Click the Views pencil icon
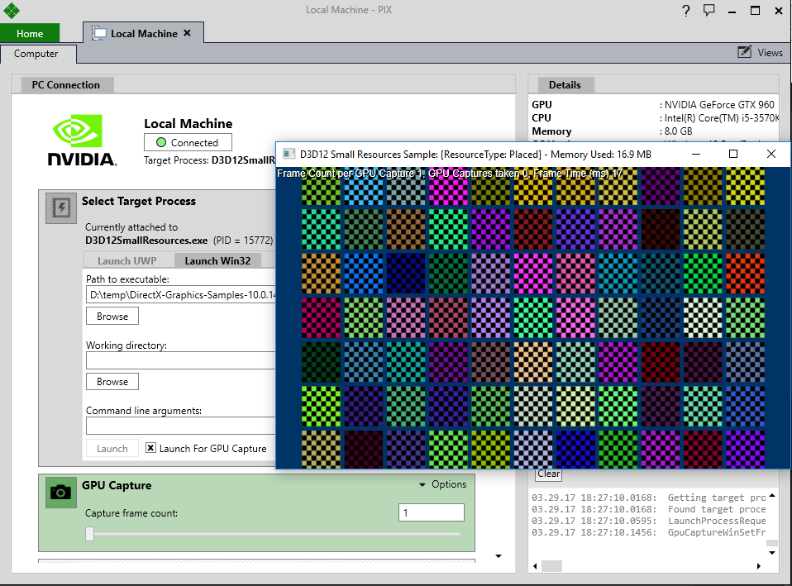The image size is (792, 586). tap(744, 52)
